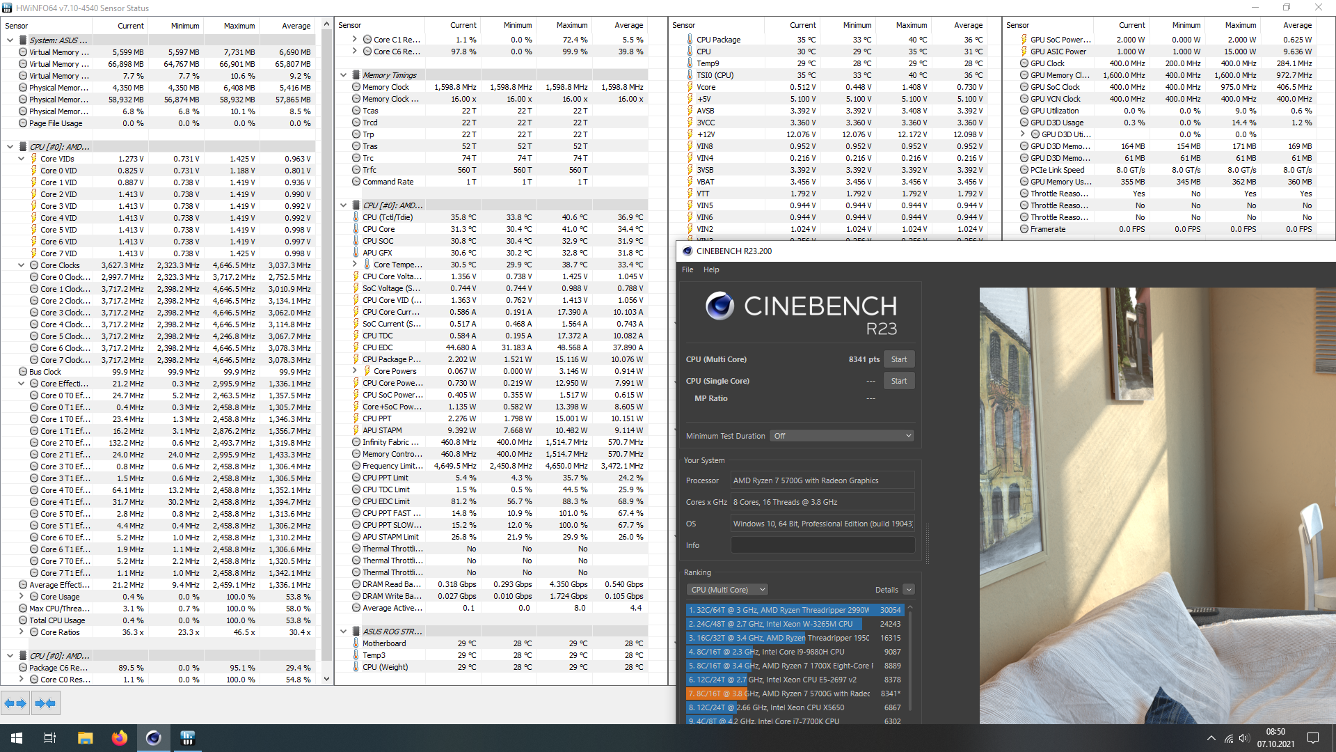
Task: Click the shrink sensor columns arrows icon
Action: click(x=45, y=703)
